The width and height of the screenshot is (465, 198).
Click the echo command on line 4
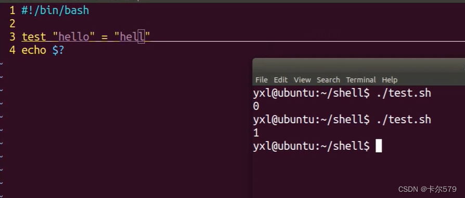click(34, 50)
